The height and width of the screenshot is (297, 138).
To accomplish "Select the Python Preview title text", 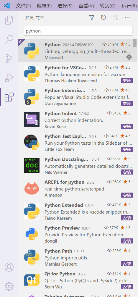I will [x=62, y=228].
